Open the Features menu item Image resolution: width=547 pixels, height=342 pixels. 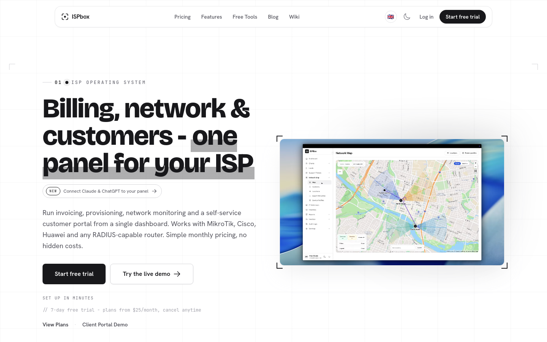coord(212,17)
